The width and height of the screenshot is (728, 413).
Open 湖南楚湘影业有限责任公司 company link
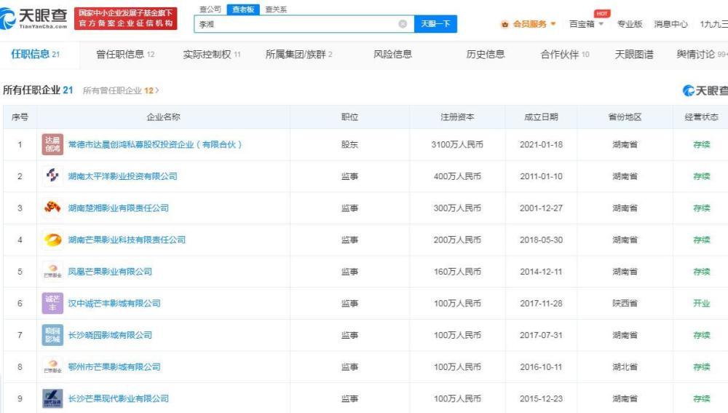click(x=119, y=208)
